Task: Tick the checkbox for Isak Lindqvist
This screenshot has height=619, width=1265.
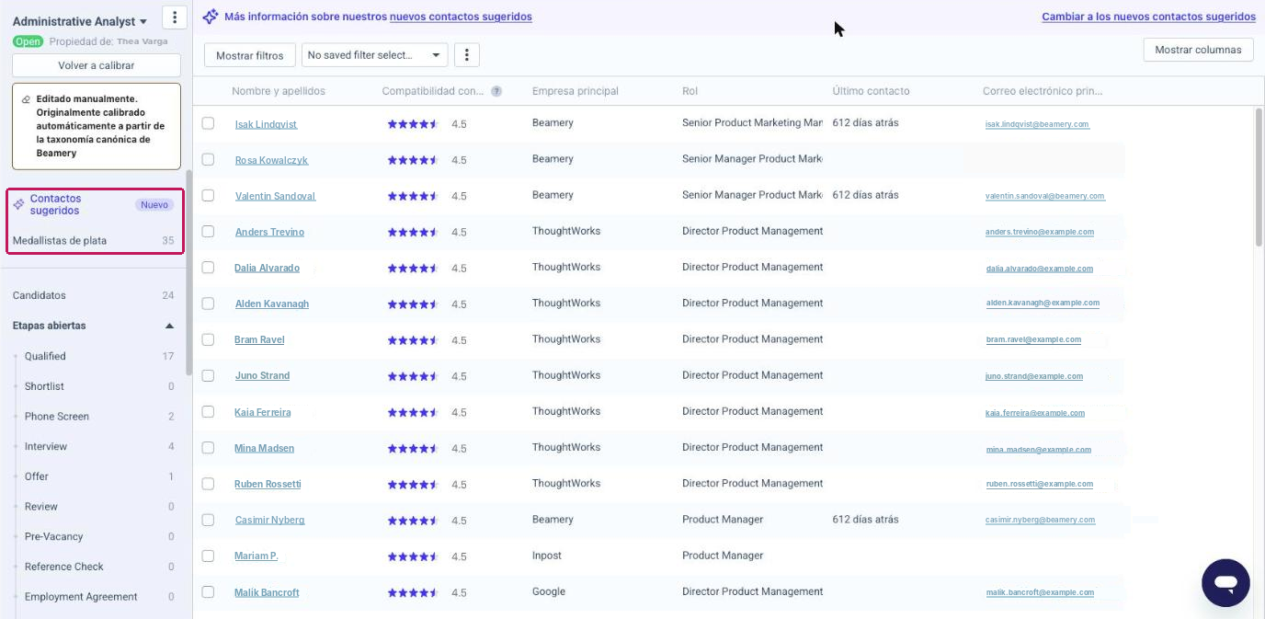Action: (x=208, y=123)
